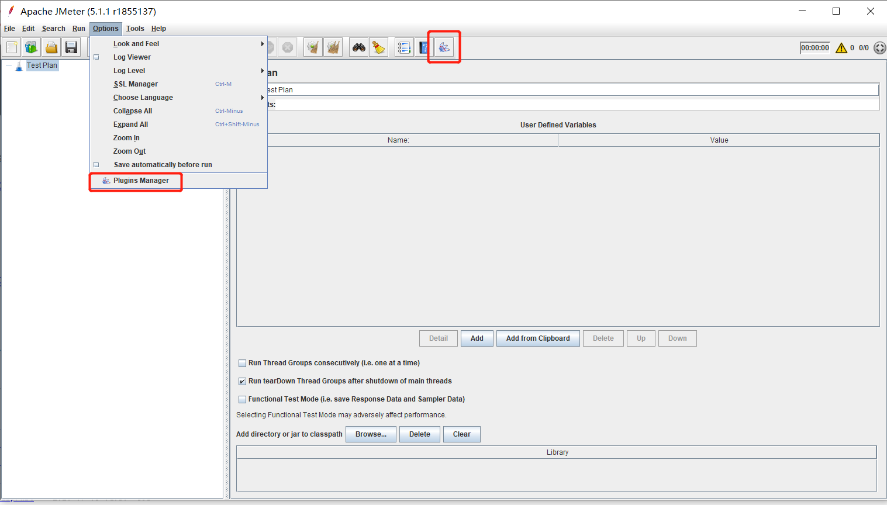Click the 00:00:00 elapsed timer field
The image size is (887, 505).
[x=815, y=48]
